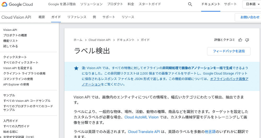This screenshot has height=138, width=261.
Task: Open すべての Vision API コードサンプル link
Action: [27, 101]
